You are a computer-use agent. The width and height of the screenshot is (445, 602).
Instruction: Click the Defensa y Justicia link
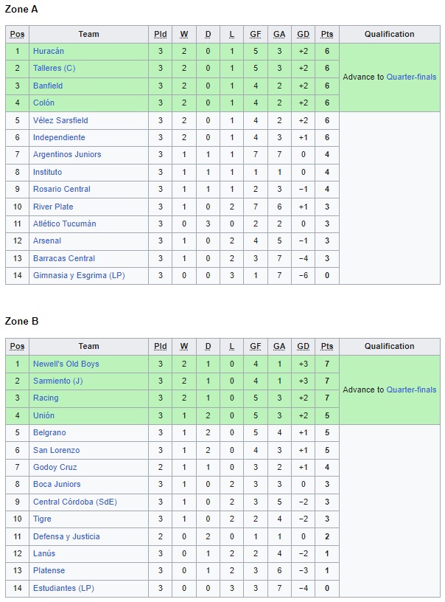coord(66,536)
